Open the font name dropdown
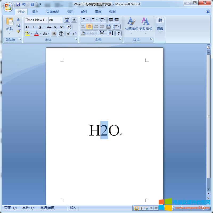Image resolution: width=213 pixels, height=213 pixels. 47,20
